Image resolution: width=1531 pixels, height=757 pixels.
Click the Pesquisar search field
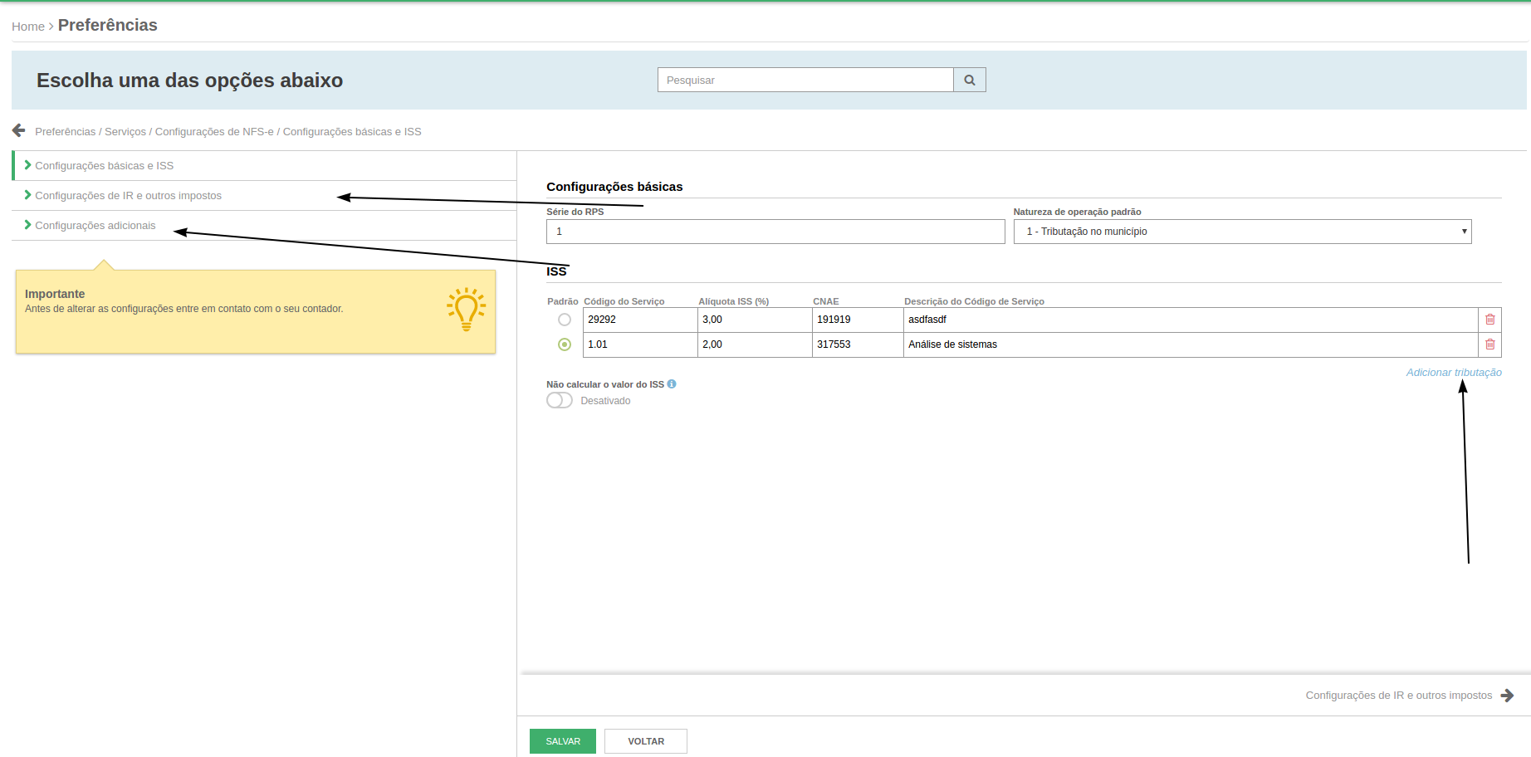coord(805,80)
